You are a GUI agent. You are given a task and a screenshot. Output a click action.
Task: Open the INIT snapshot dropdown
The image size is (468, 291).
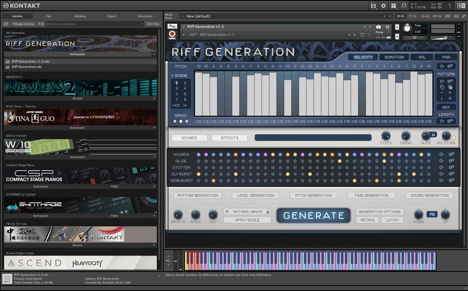point(184,35)
